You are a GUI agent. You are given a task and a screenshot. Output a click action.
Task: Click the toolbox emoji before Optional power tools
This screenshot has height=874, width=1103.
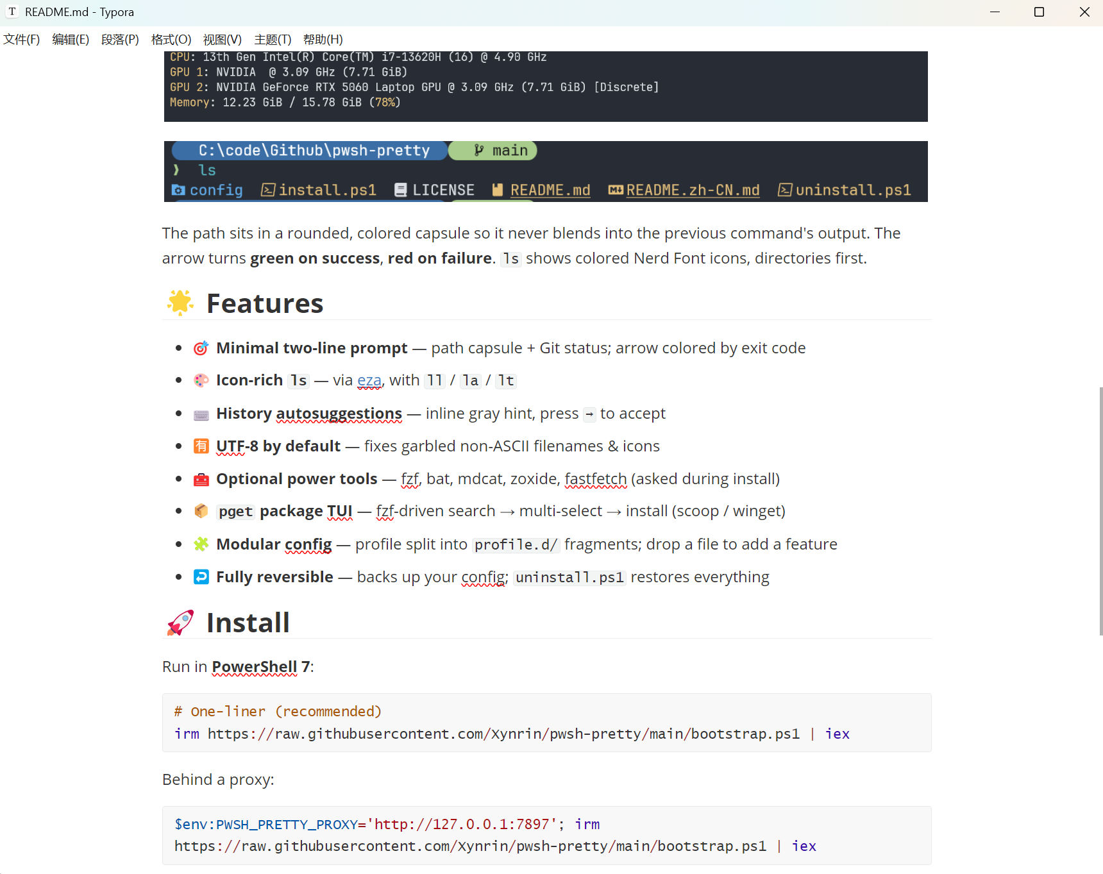(x=201, y=479)
